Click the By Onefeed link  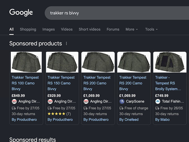[129, 120]
